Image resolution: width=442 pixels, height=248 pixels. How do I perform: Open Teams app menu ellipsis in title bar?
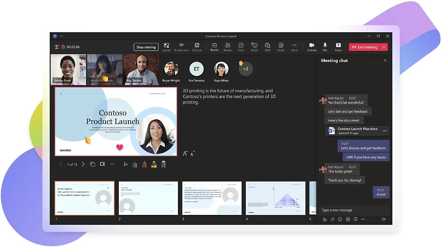tap(61, 36)
